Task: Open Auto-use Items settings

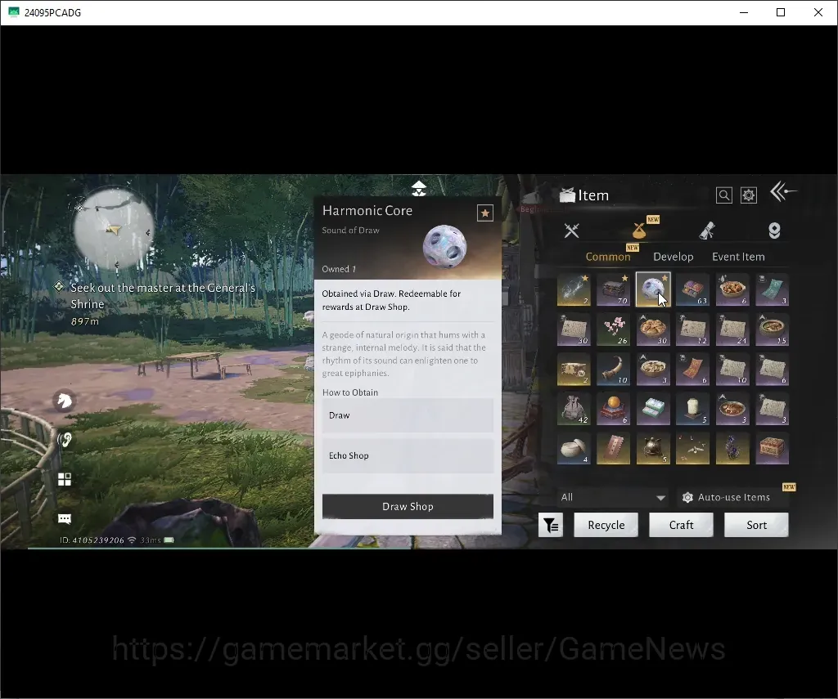Action: click(732, 497)
